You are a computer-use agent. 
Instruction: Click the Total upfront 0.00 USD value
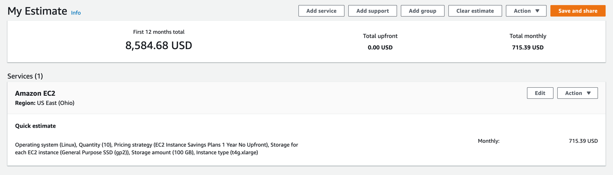[380, 47]
